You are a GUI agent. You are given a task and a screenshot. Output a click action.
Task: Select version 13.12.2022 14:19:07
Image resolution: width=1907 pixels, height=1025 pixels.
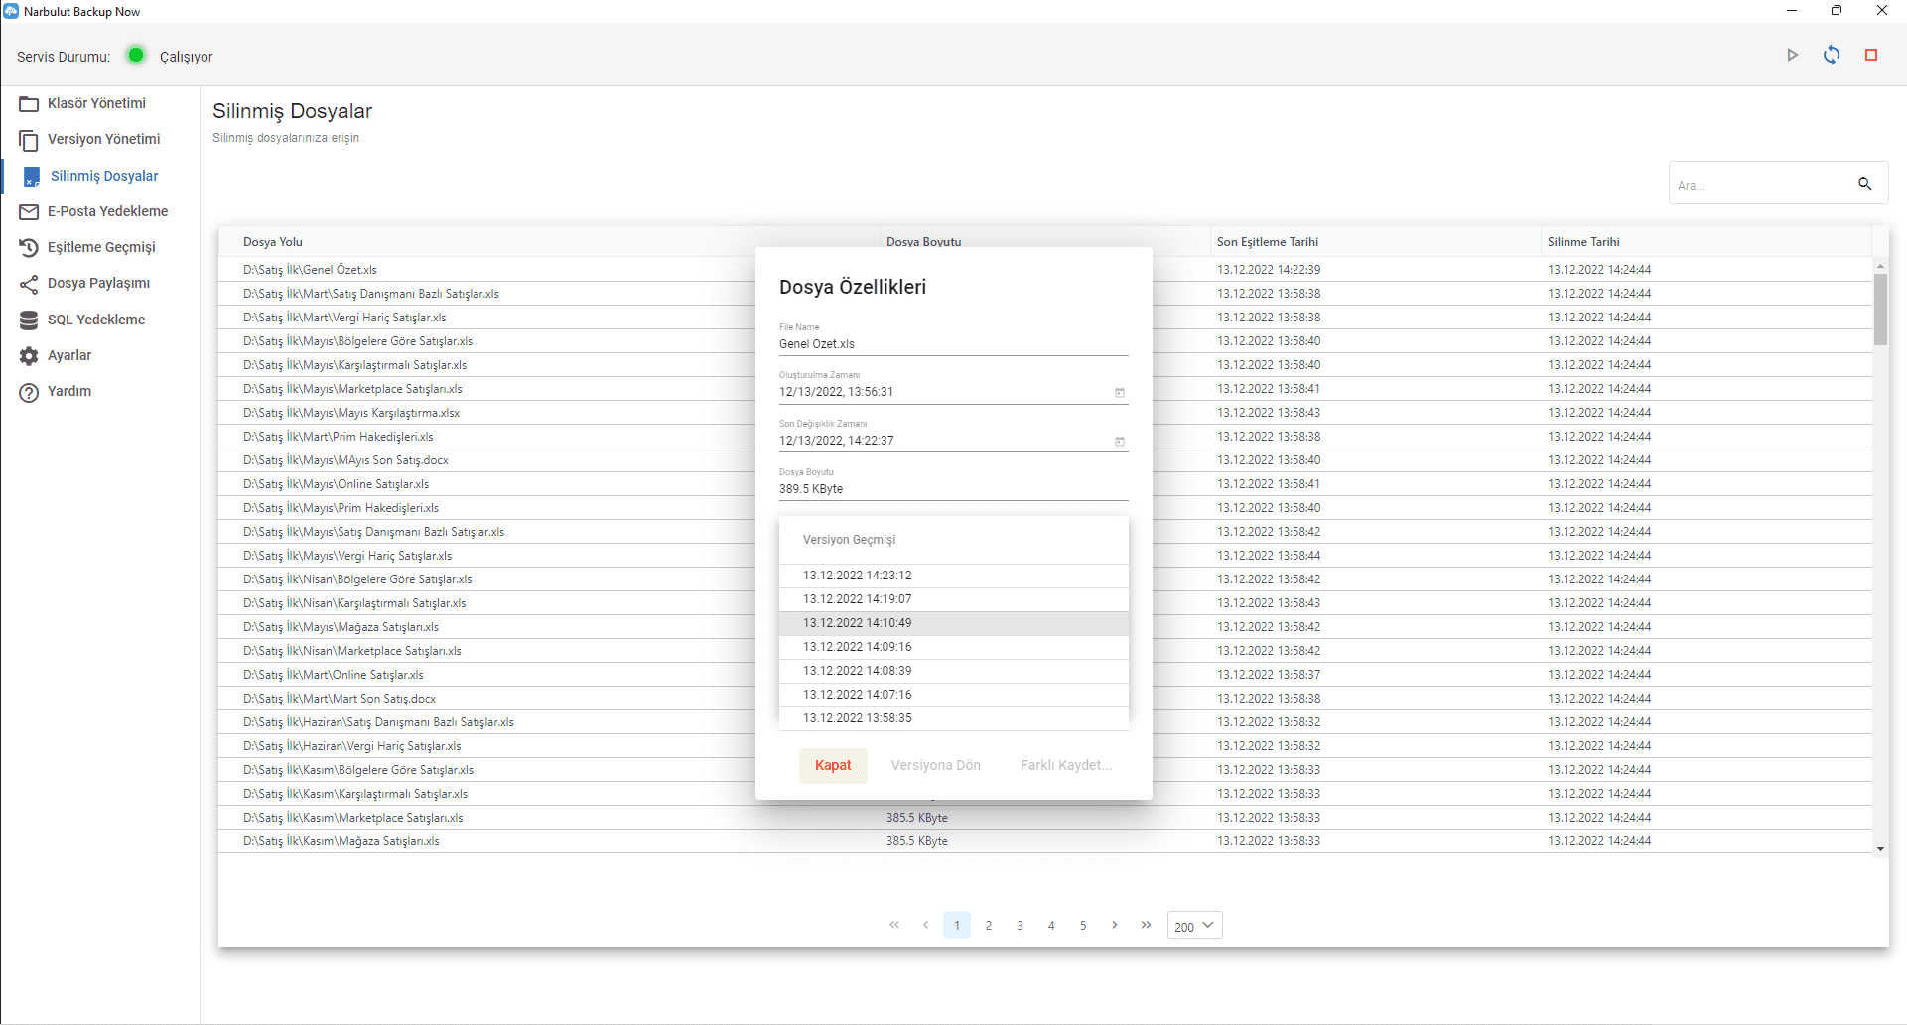point(857,599)
